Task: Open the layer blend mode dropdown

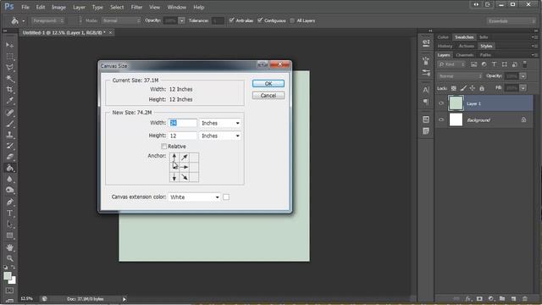Action: pyautogui.click(x=460, y=76)
